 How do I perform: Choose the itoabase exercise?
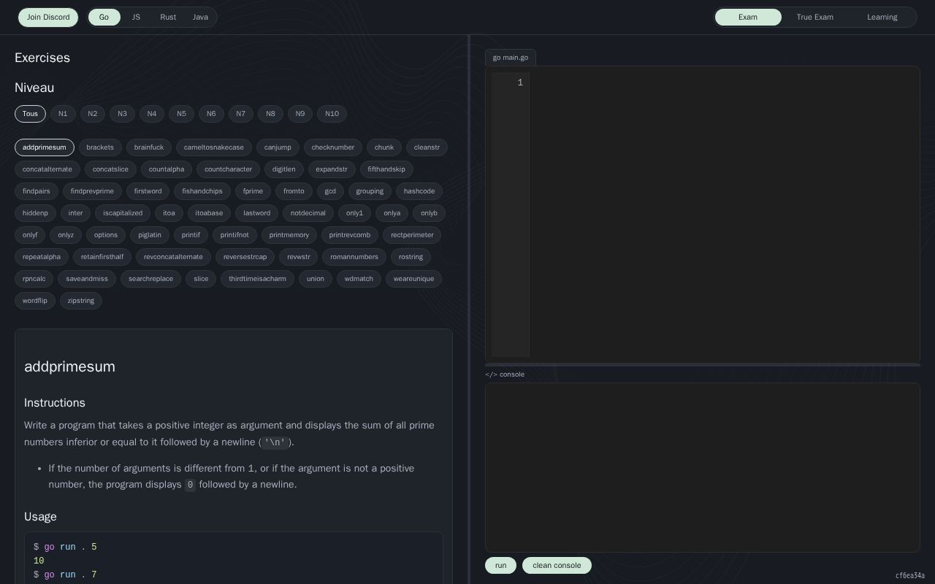coord(209,213)
